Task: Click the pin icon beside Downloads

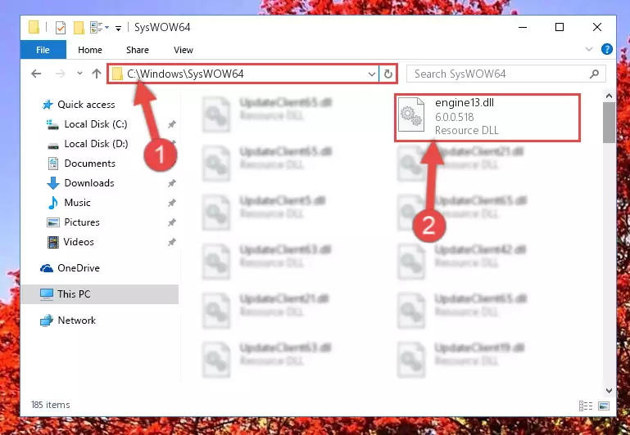Action: (x=171, y=183)
